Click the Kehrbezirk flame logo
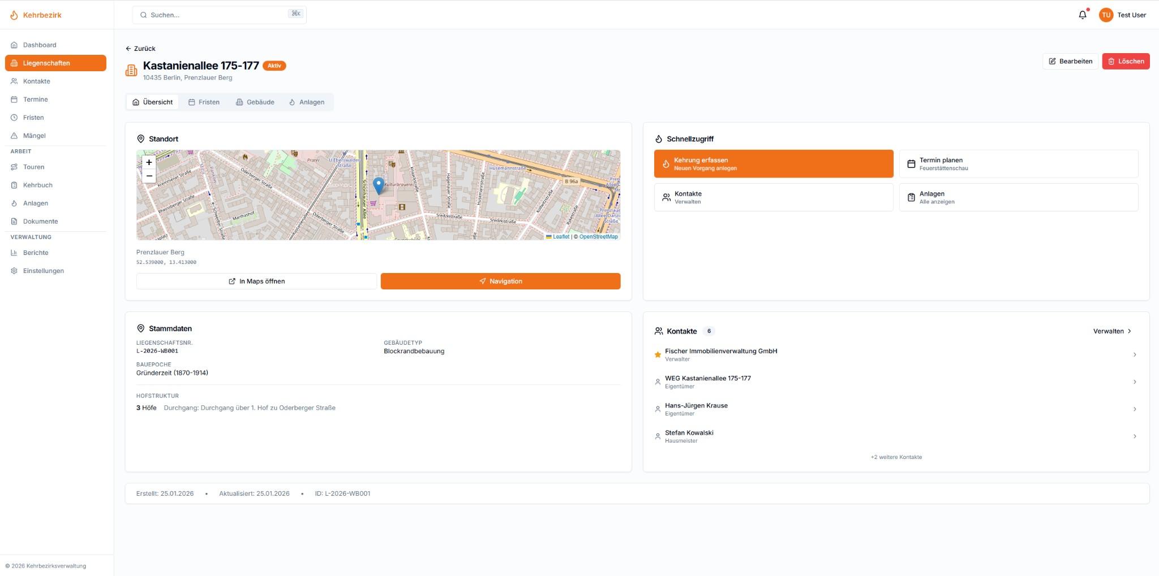The image size is (1159, 576). click(14, 15)
